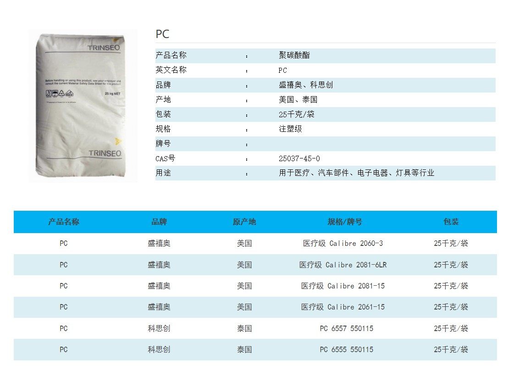
Task: Select the grade 医疗级 Calibre 2081-6LR
Action: pos(343,265)
